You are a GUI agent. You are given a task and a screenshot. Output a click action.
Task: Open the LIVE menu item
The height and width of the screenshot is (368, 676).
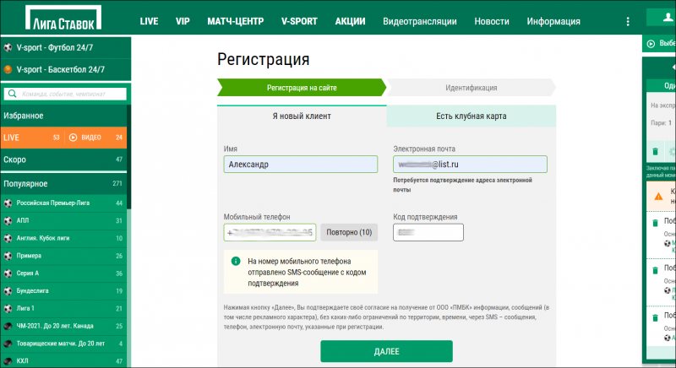tap(150, 21)
